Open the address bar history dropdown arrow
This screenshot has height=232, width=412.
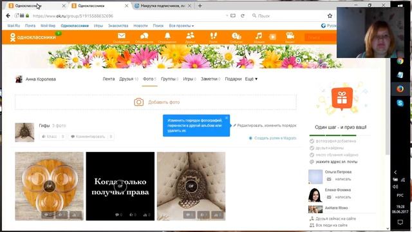227,15
